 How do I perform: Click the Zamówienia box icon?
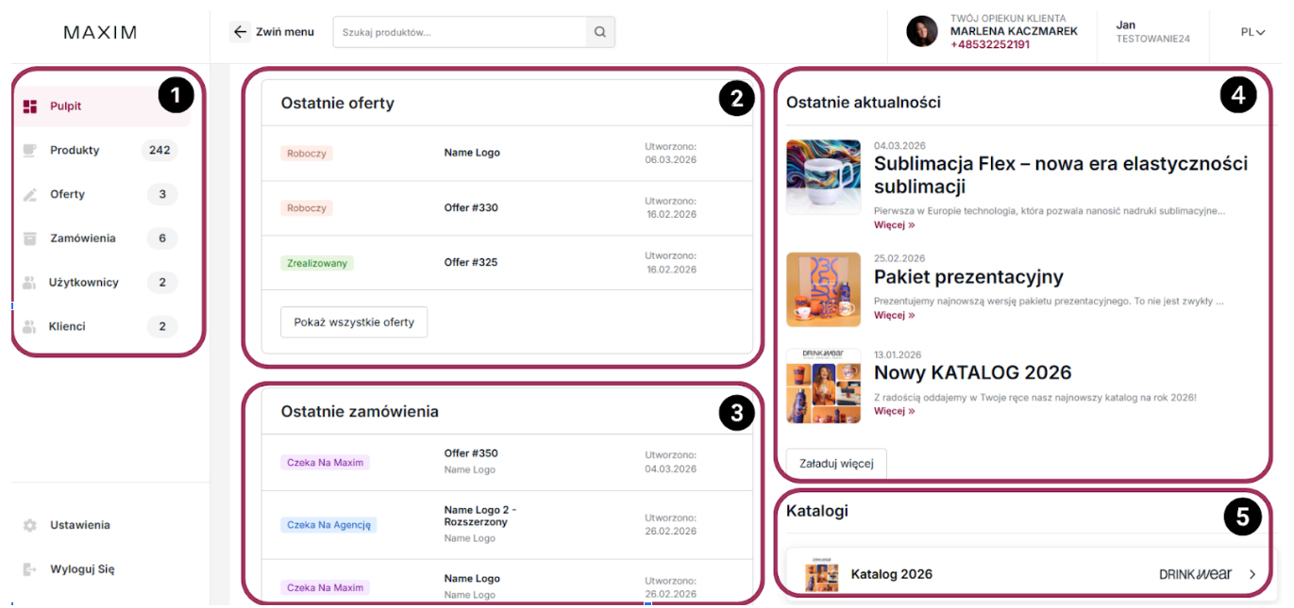(30, 238)
